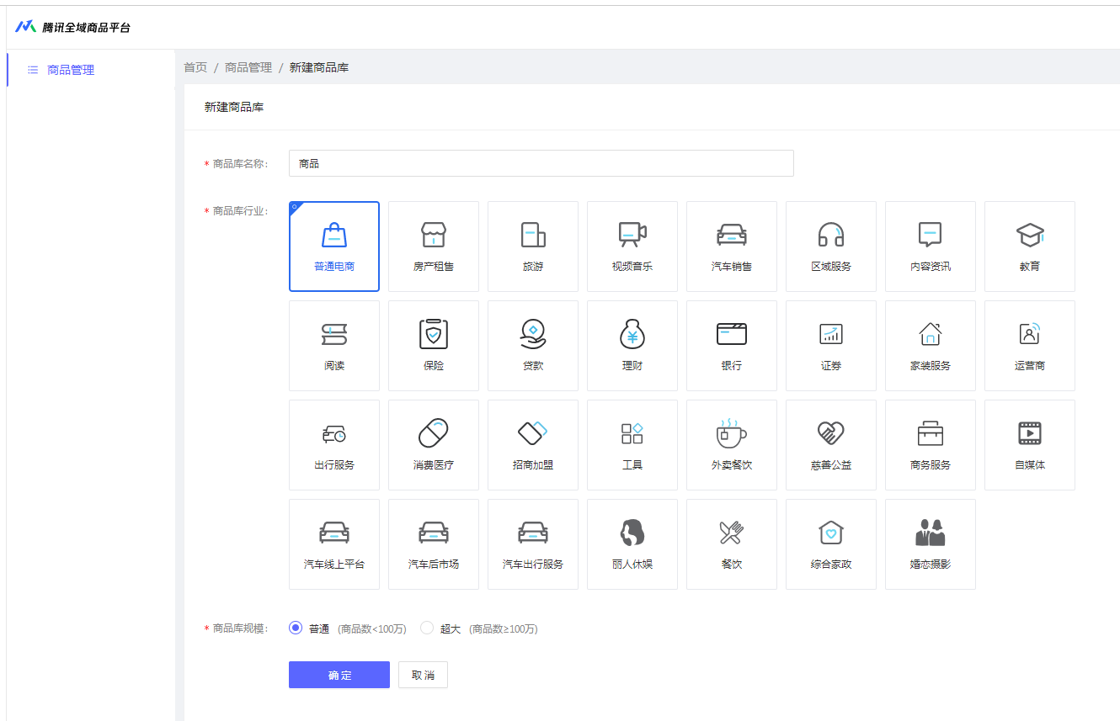Select the 教育 graduation cap icon
1120x721 pixels.
(1030, 236)
